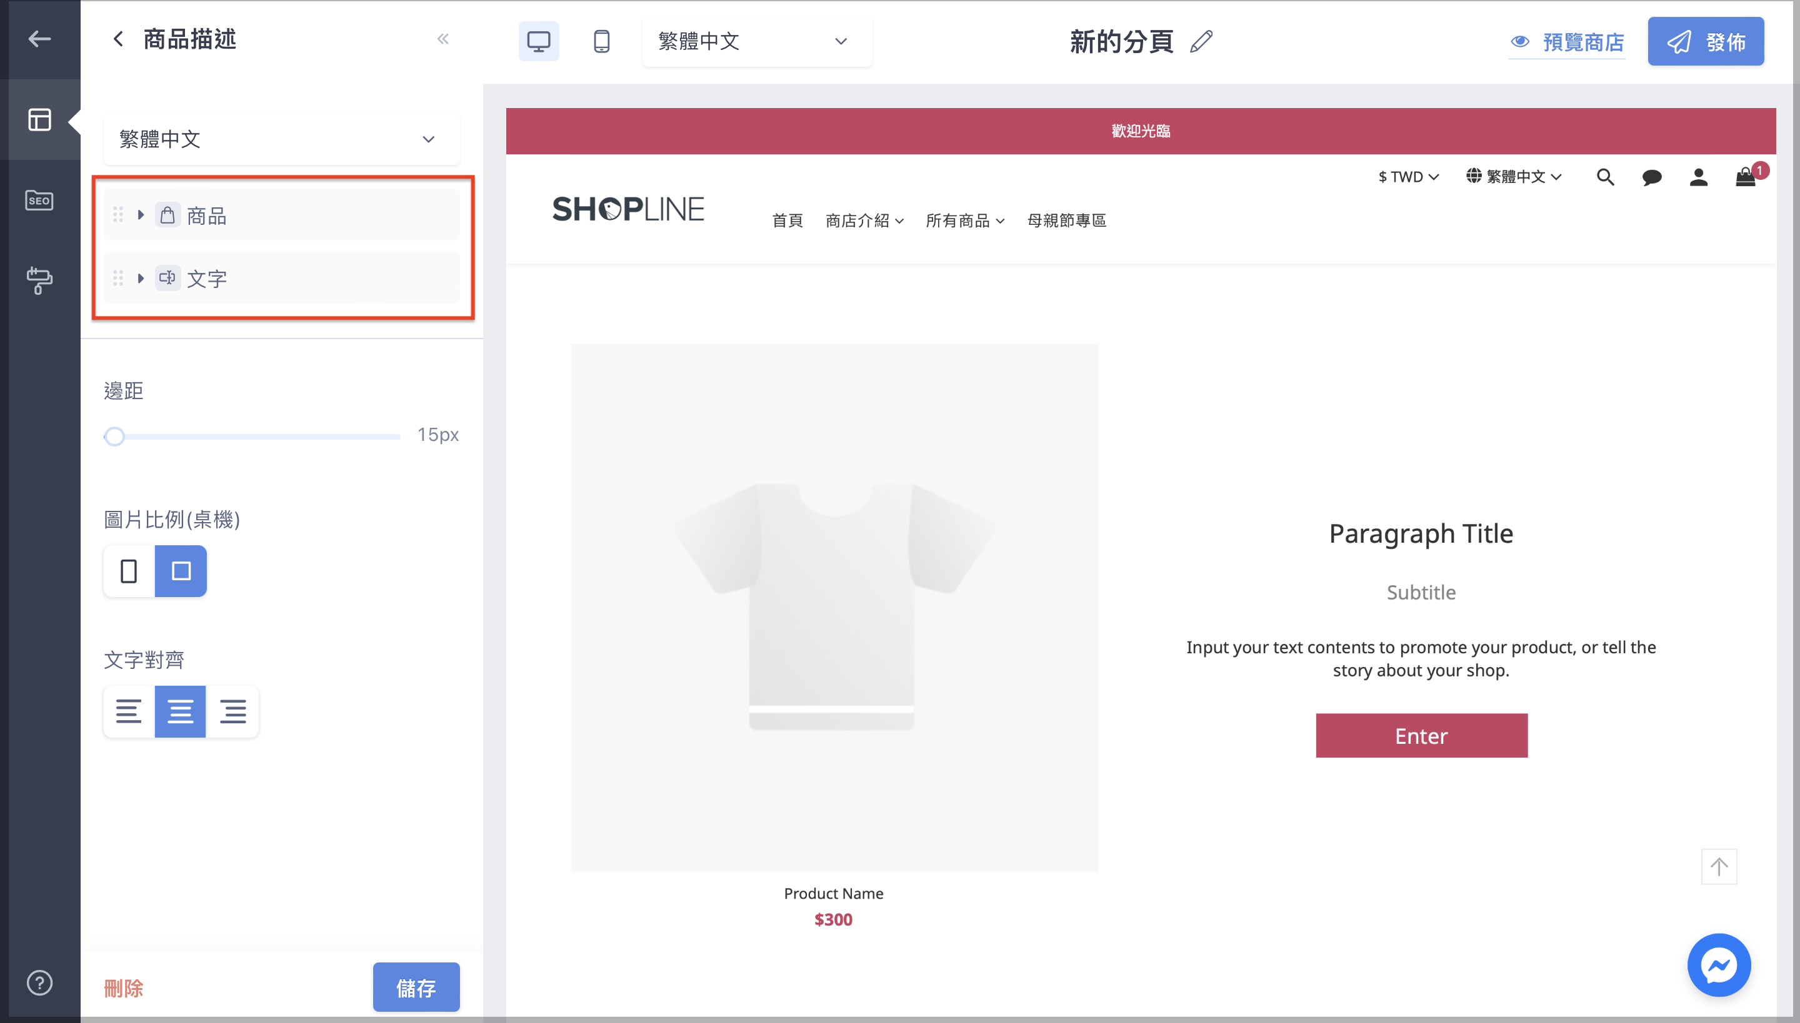Click the search magnifier icon
The width and height of the screenshot is (1800, 1023).
click(x=1605, y=177)
